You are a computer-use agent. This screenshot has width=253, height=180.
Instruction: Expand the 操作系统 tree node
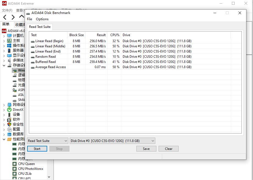[4, 46]
